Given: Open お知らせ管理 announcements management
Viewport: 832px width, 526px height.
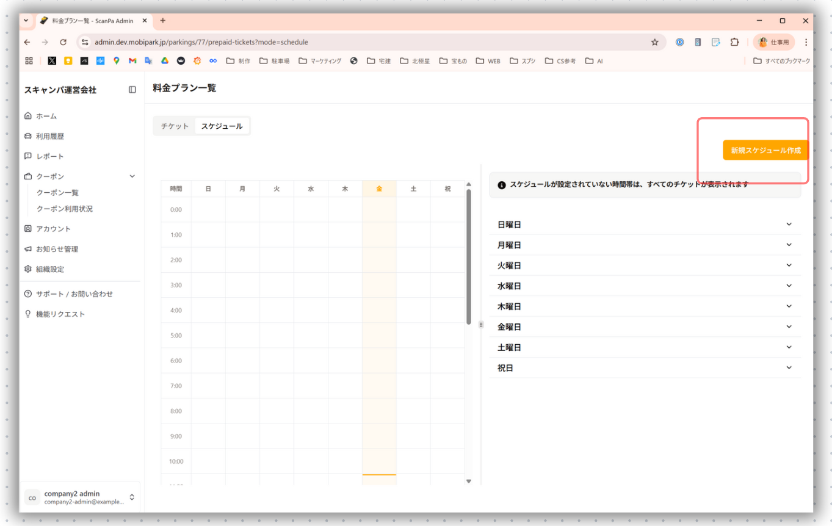Looking at the screenshot, I should (x=57, y=249).
